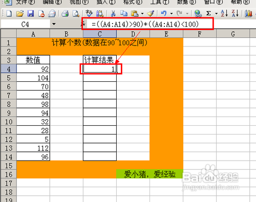The image size is (256, 202).
Task: Sort ascending with the A-Z icon
Action: [224, 13]
